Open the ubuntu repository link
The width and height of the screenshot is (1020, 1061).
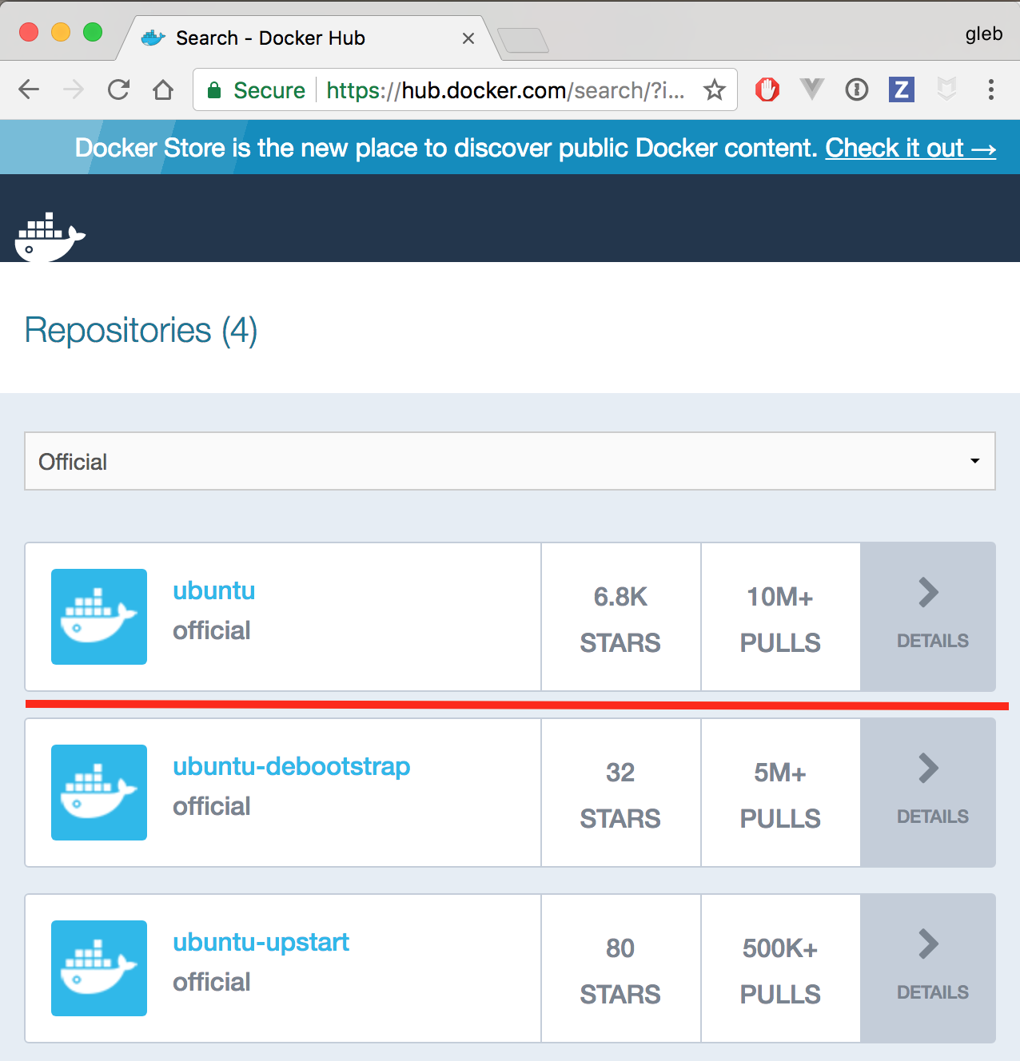(214, 590)
